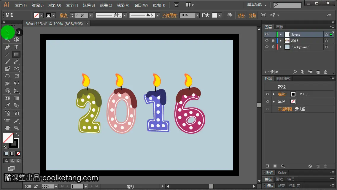Switch to the 图形样式 tab

coord(283,79)
